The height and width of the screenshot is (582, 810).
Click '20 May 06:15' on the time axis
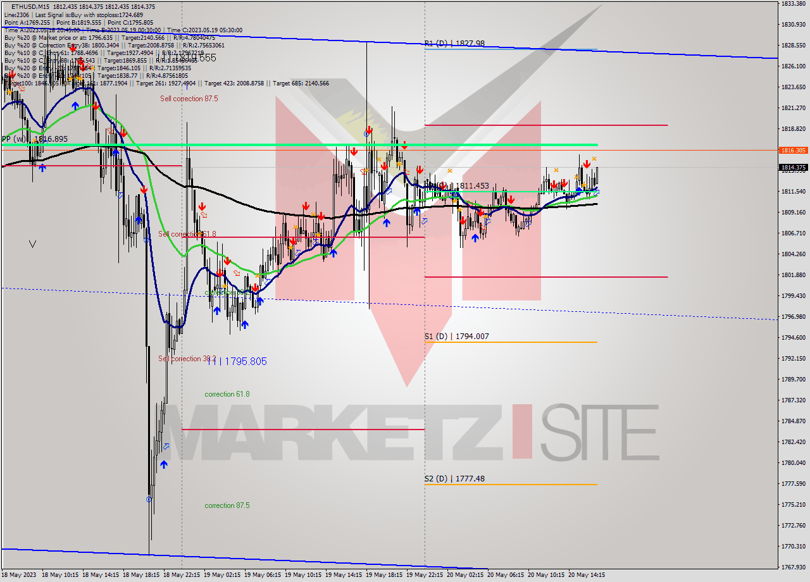[506, 576]
